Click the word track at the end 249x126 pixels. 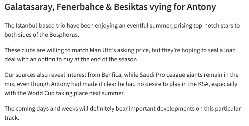[x=11, y=118]
